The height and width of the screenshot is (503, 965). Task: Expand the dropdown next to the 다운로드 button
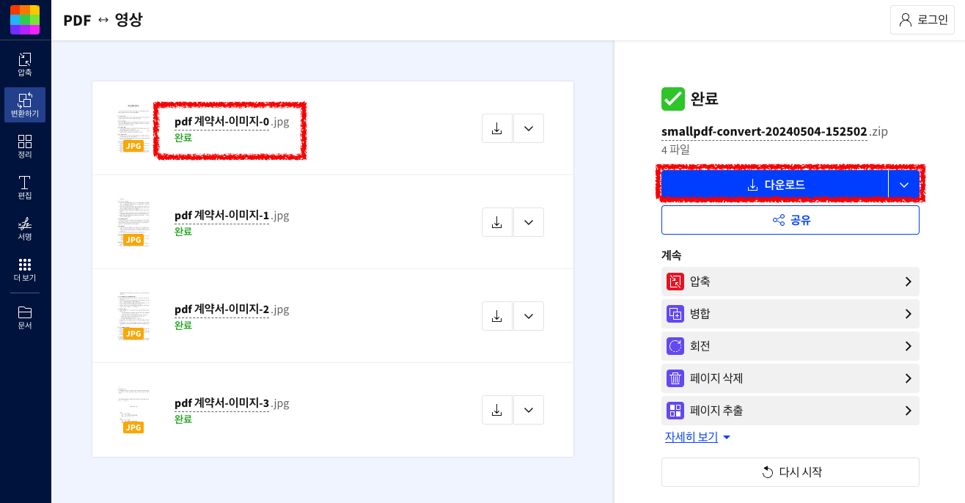(x=904, y=184)
